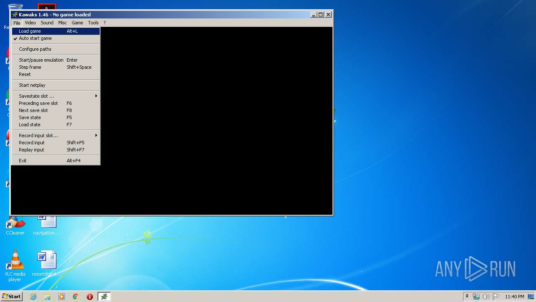Screen dimensions: 536x302
Task: Select Start/pause emulation
Action: [56, 60]
